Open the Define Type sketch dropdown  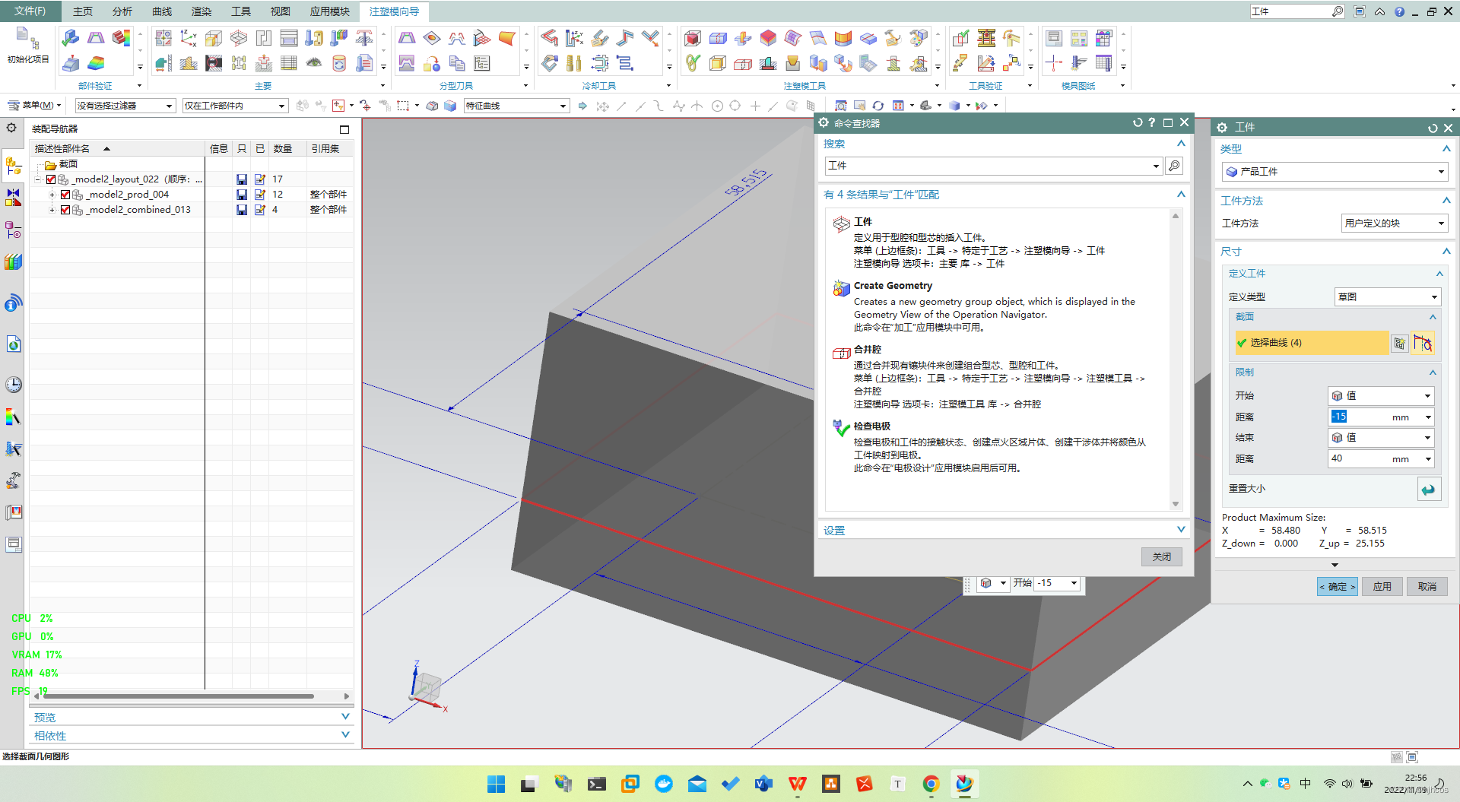coord(1387,297)
